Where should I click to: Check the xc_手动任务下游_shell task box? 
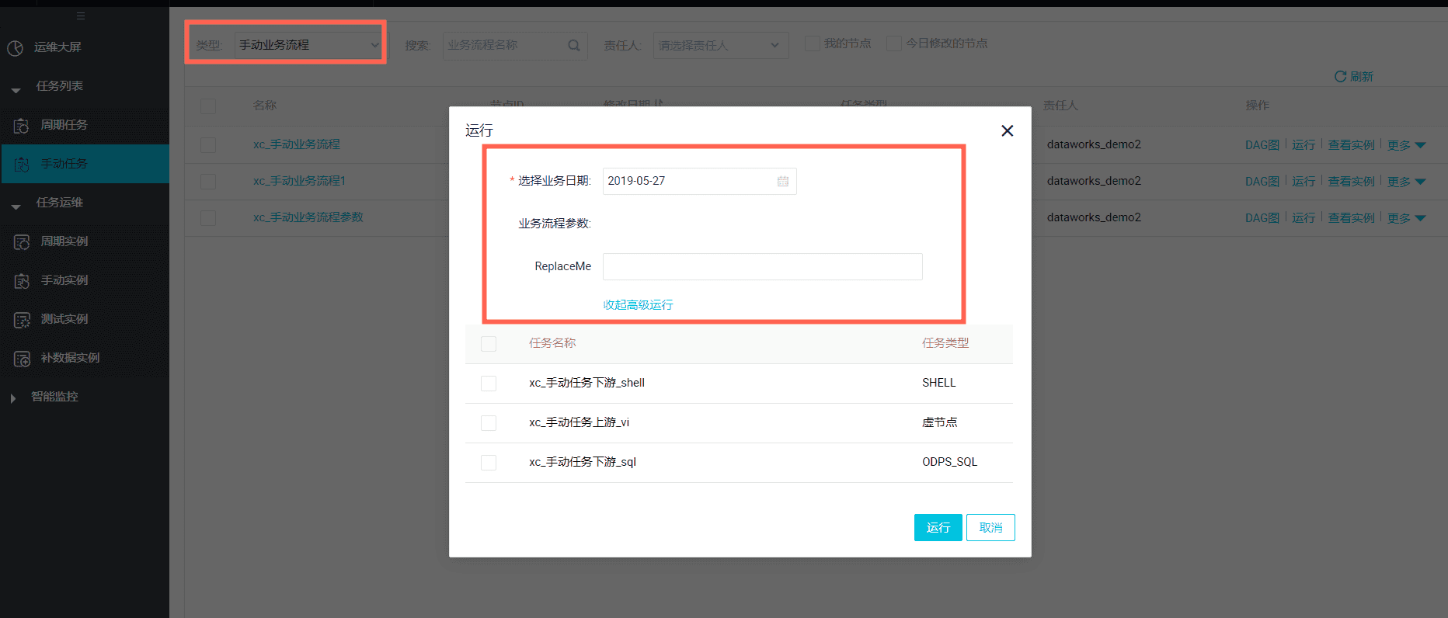(x=489, y=383)
